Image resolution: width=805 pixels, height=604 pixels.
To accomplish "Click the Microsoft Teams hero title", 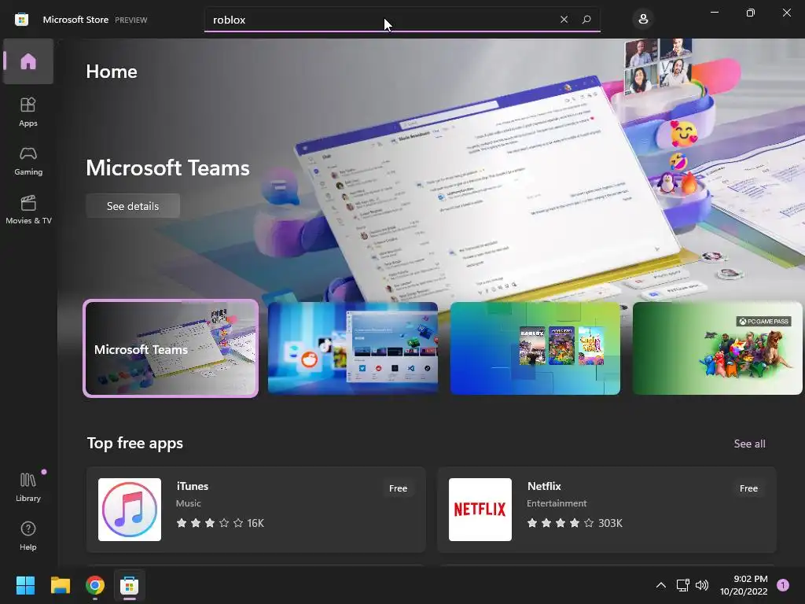I will click(x=167, y=168).
